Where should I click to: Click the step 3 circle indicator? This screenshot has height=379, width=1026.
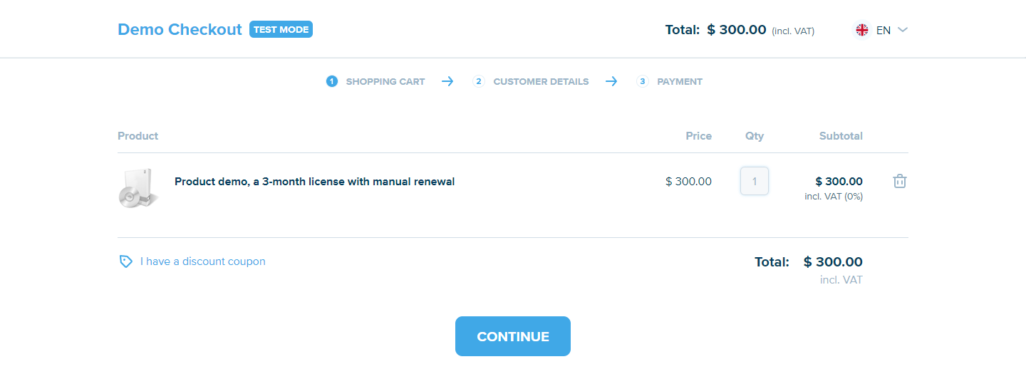pyautogui.click(x=643, y=81)
